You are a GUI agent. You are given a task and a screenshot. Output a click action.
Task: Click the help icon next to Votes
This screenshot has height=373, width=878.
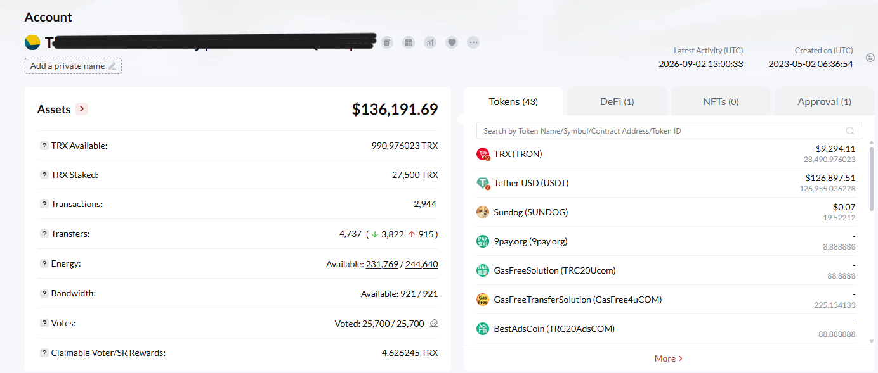(44, 323)
